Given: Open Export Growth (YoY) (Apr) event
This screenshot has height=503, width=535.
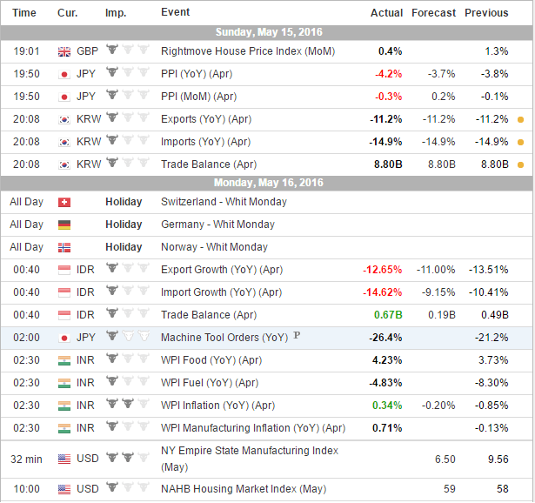Looking at the screenshot, I should tap(222, 270).
